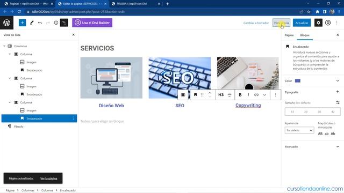Click the Diseño Web image
Image resolution: width=344 pixels, height=193 pixels.
(x=111, y=78)
